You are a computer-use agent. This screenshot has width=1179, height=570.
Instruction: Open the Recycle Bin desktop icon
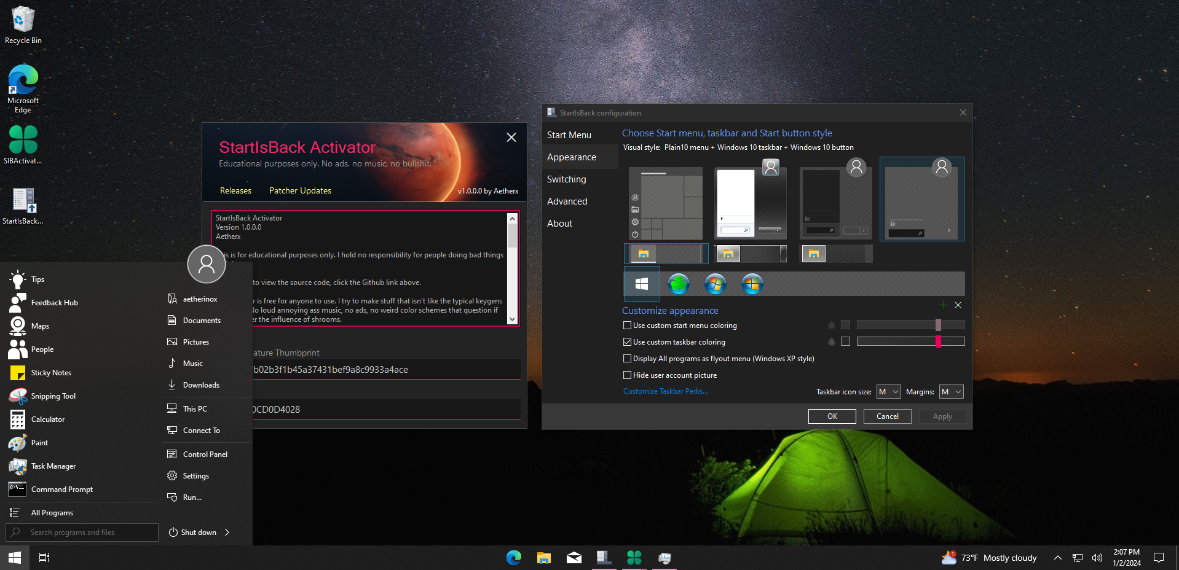[23, 25]
